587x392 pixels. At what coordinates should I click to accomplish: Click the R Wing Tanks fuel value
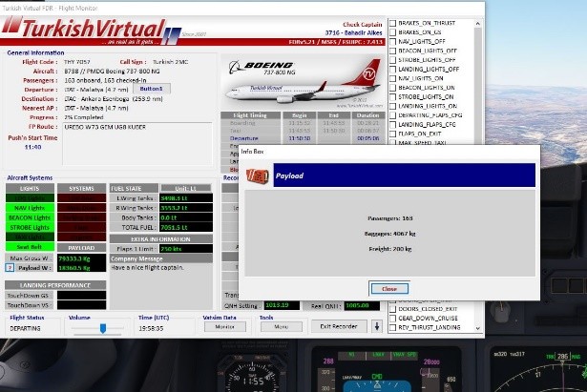[186, 208]
